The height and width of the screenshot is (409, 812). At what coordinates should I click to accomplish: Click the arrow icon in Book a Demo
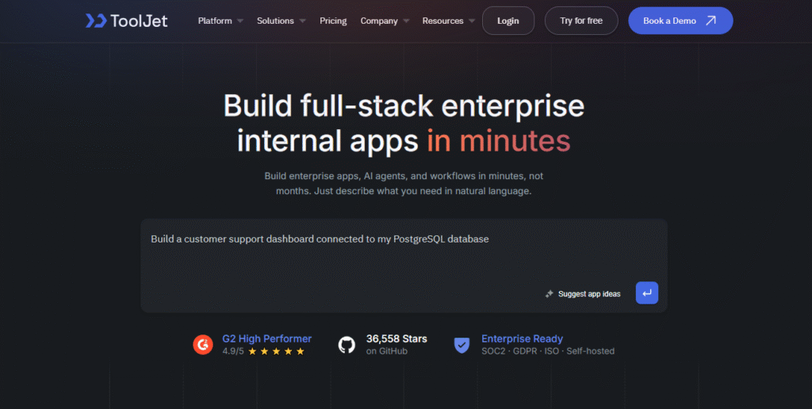[711, 21]
